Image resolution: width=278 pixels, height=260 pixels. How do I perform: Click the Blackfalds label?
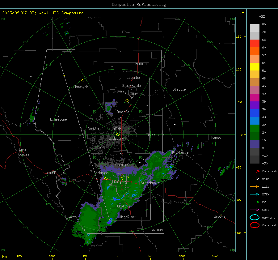(131, 86)
